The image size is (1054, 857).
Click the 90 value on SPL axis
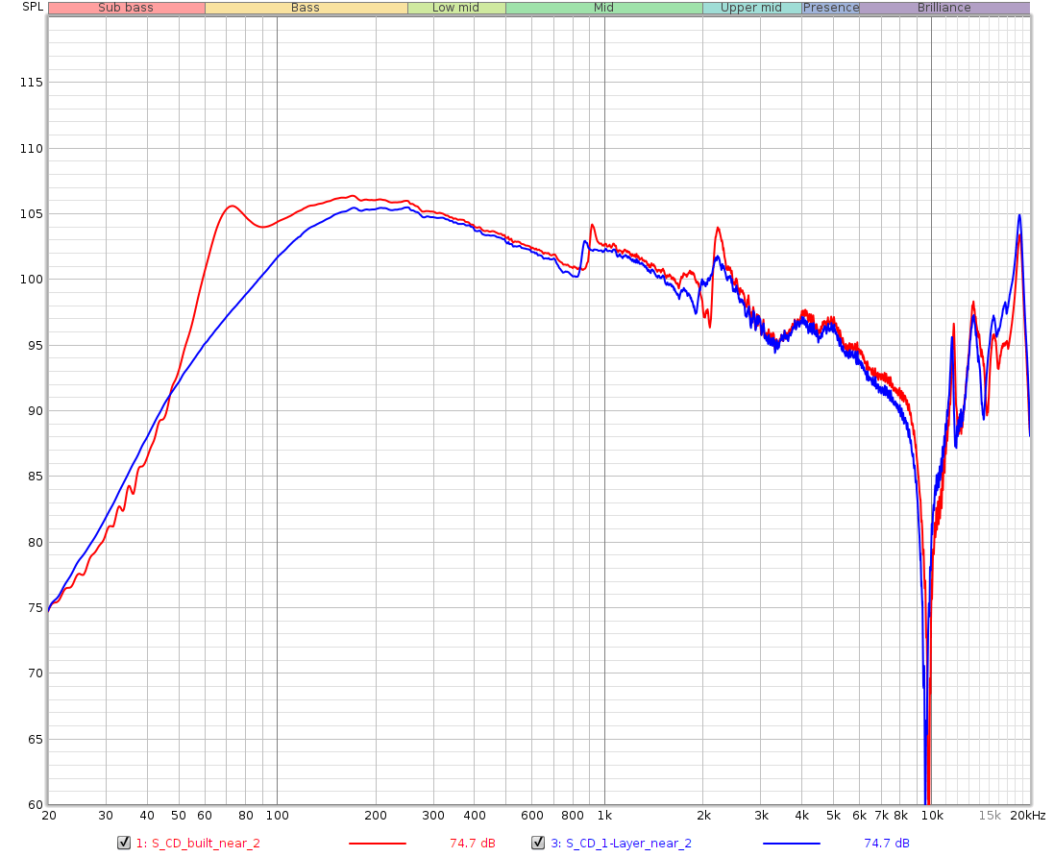[35, 410]
